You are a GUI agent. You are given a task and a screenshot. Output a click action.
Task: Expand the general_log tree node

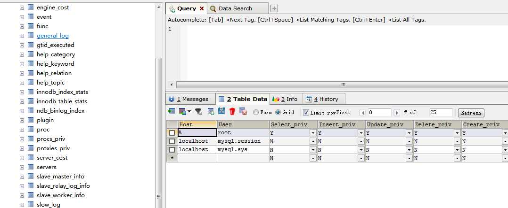tap(22, 36)
